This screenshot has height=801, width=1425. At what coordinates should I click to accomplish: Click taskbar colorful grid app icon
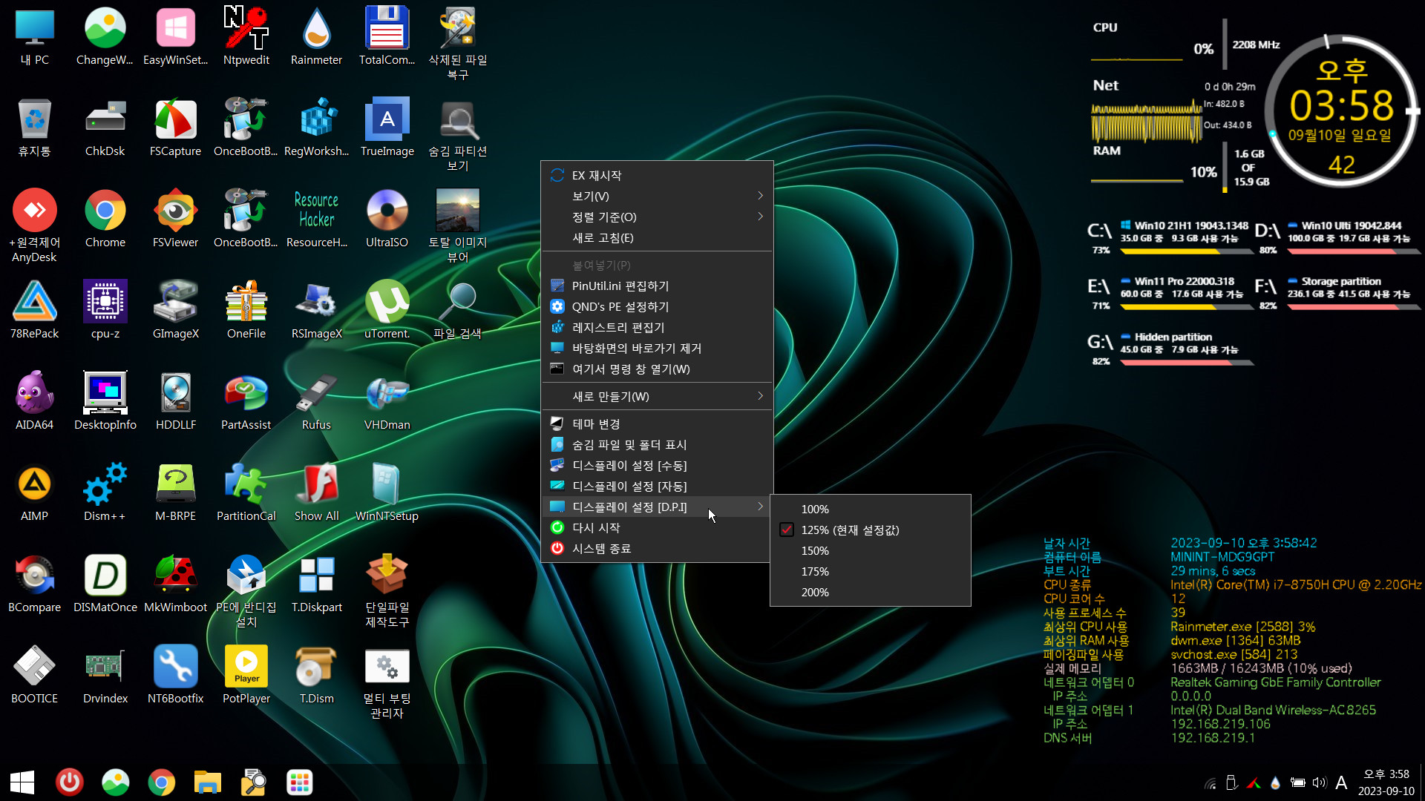[299, 782]
